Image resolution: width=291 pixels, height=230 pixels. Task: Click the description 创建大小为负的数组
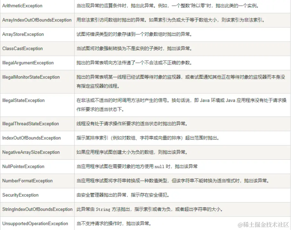coord(132,152)
